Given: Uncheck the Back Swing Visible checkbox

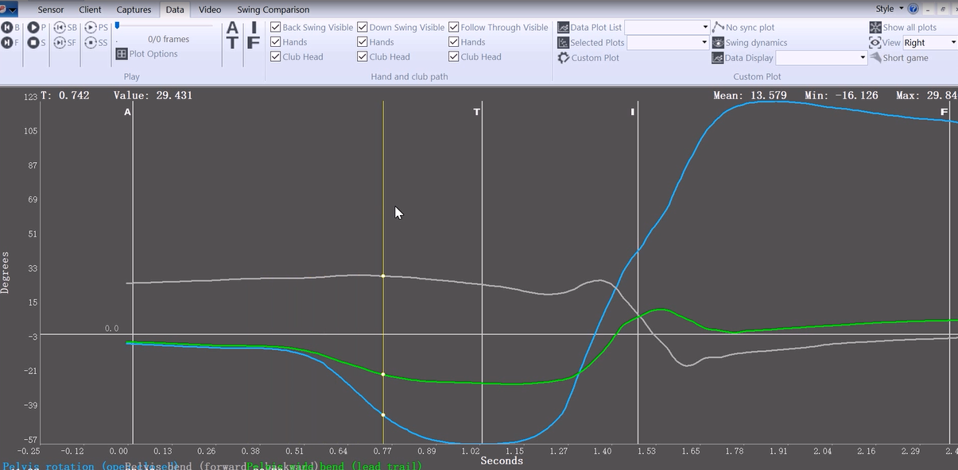Looking at the screenshot, I should (276, 27).
